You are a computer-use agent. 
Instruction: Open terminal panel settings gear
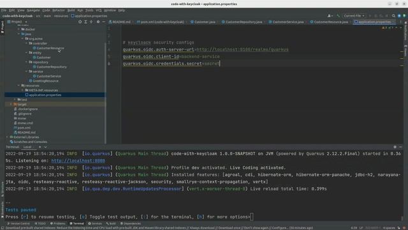395,147
